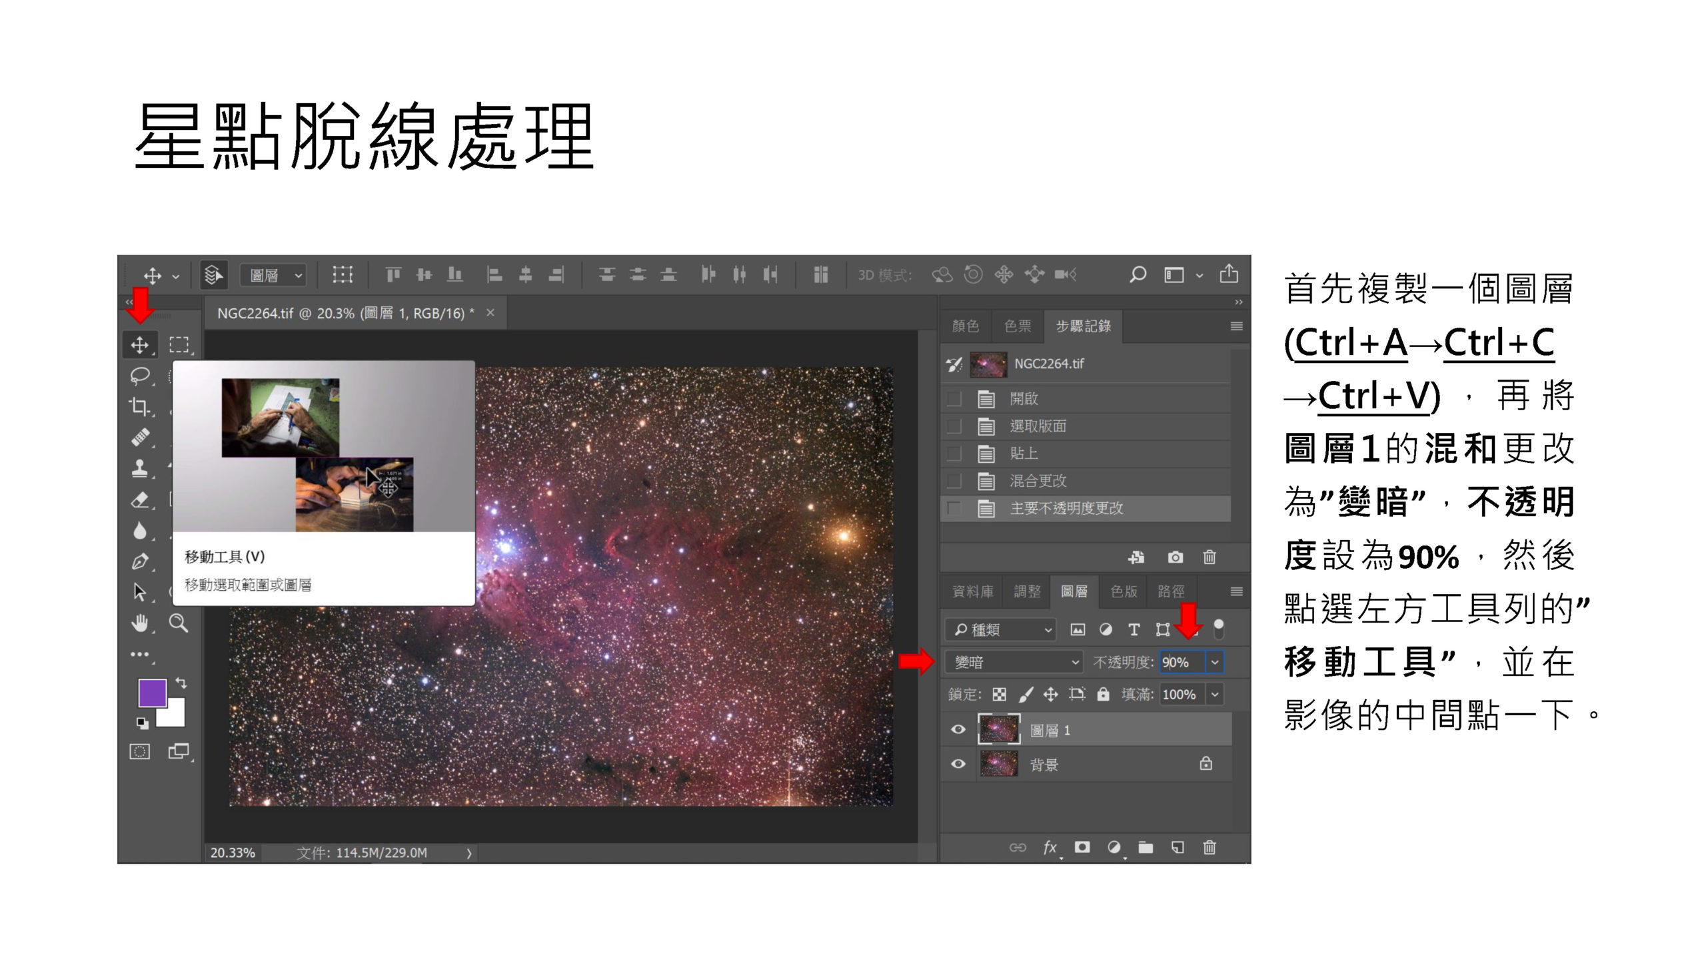The height and width of the screenshot is (959, 1706).
Task: Click align horizontal centers in options bar
Action: click(x=525, y=274)
